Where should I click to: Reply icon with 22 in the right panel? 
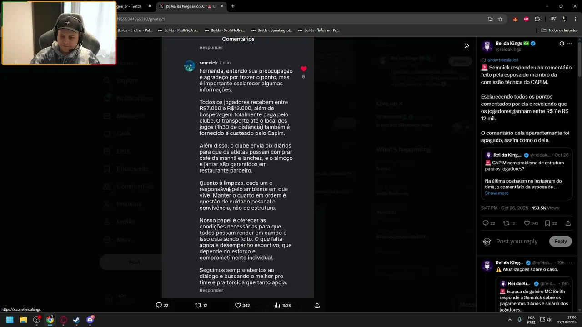(488, 223)
